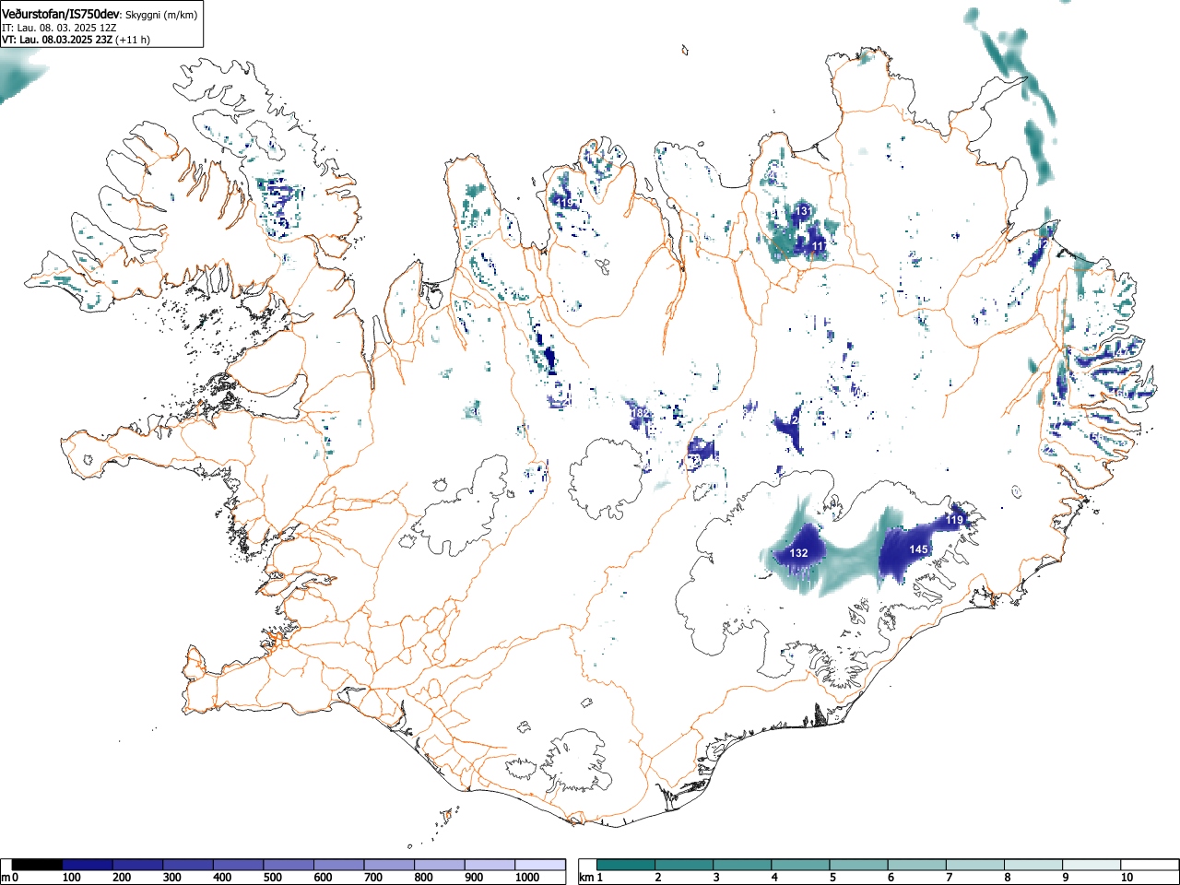
Task: Click the 300 tick label in metre legend
Action: [172, 878]
